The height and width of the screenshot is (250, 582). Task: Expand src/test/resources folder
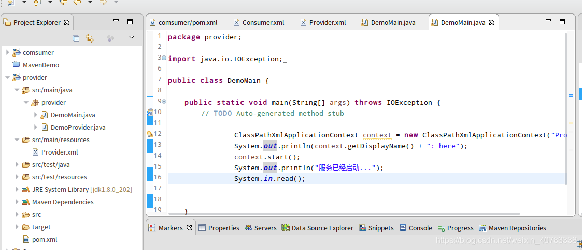click(x=17, y=177)
